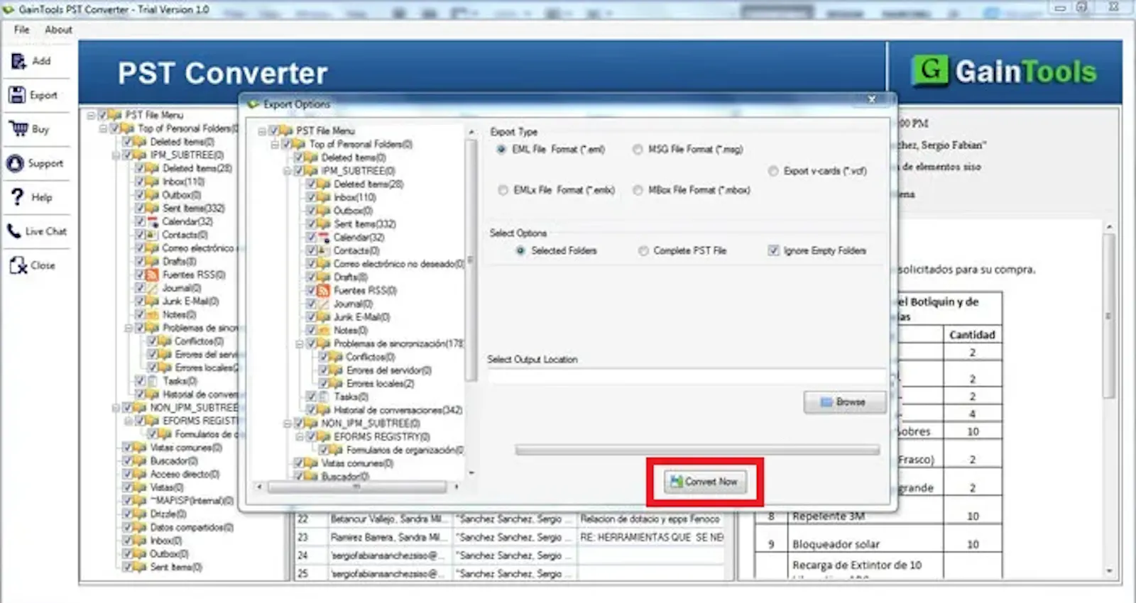Click the Contacts(0) icon in Export Options tree
This screenshot has width=1136, height=603.
pos(324,250)
